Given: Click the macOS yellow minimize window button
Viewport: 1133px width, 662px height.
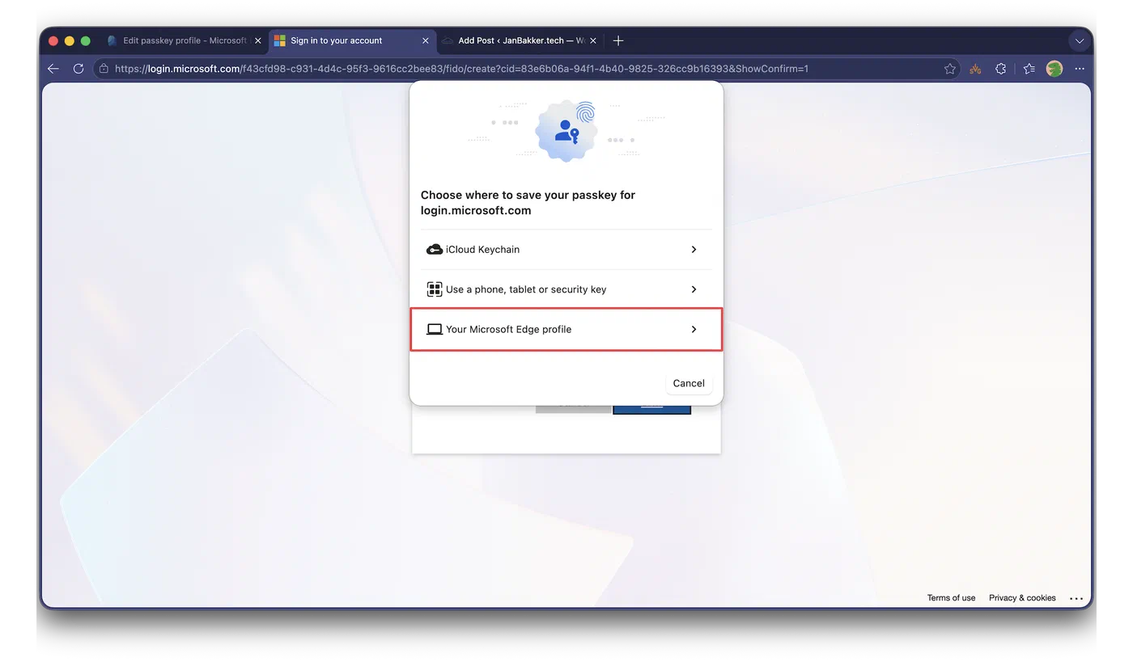Looking at the screenshot, I should tap(70, 40).
